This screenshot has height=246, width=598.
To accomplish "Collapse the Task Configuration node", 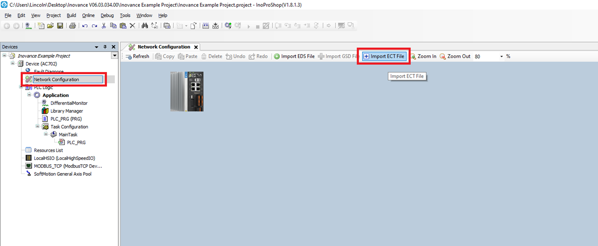I will 38,126.
